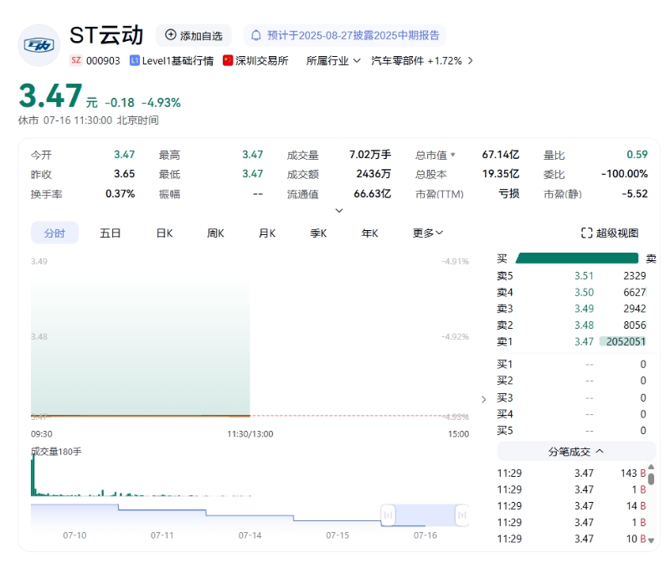Open 超级视图 fullscreen view icon
Screen dimensions: 670x563
(x=586, y=233)
